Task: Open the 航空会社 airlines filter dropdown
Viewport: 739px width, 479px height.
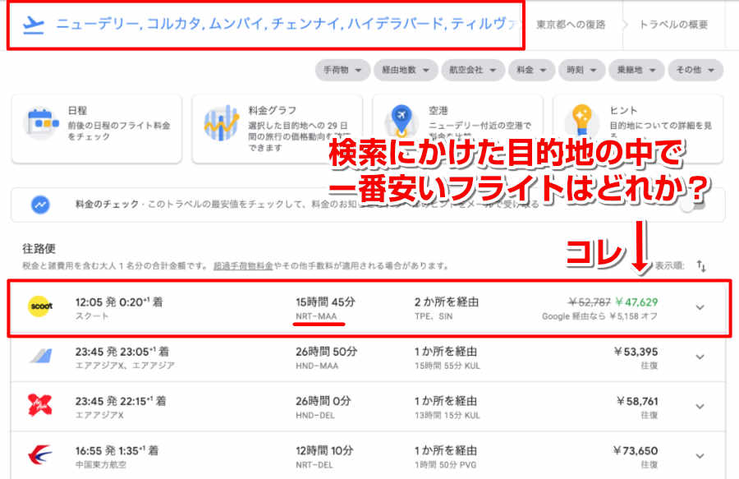Action: tap(473, 70)
